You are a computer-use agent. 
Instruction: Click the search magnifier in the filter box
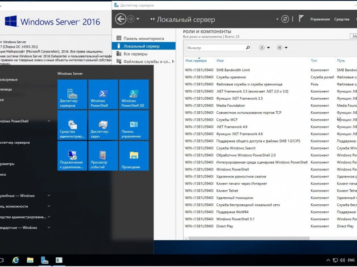(248, 48)
